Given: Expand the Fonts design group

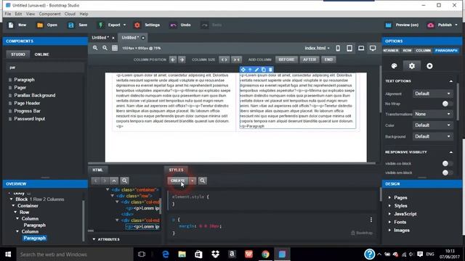Looking at the screenshot, I should click(389, 222).
